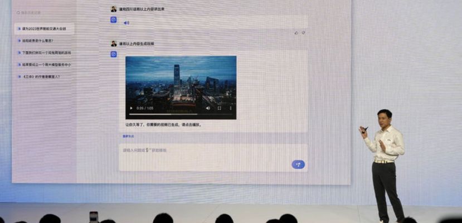
Task: Click the blue send button in input box
Action: (x=298, y=164)
